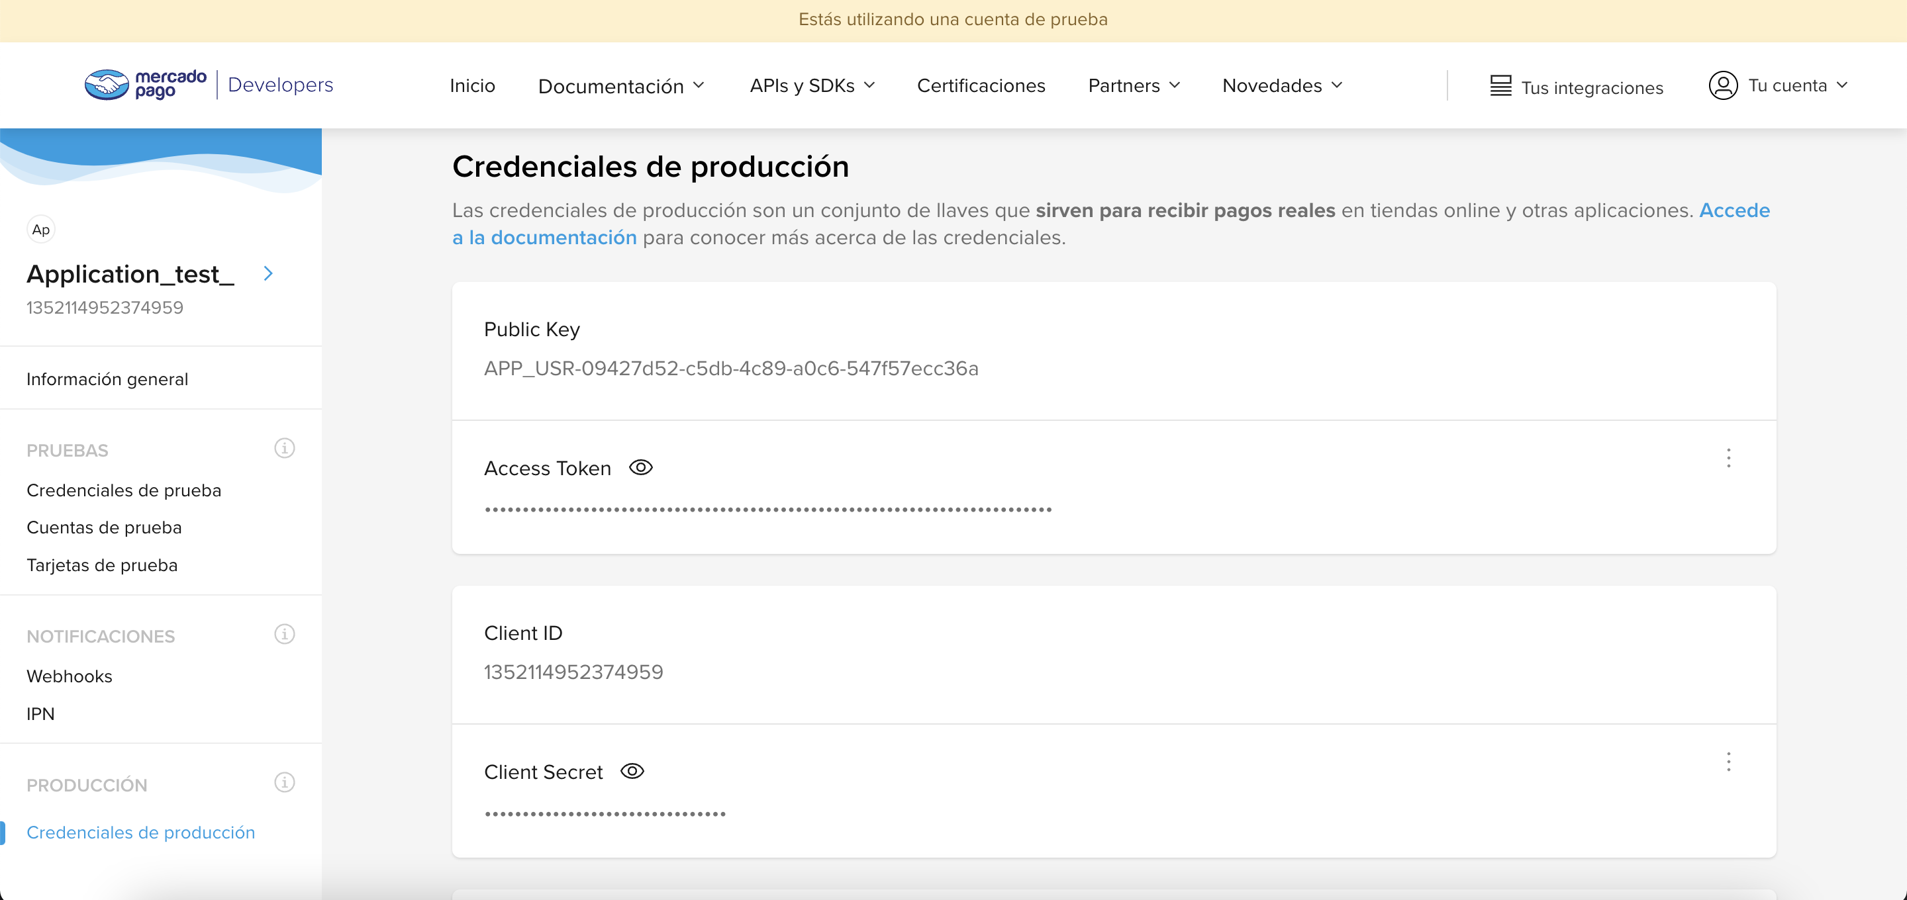Expand Documentación navigation dropdown

[x=620, y=85]
